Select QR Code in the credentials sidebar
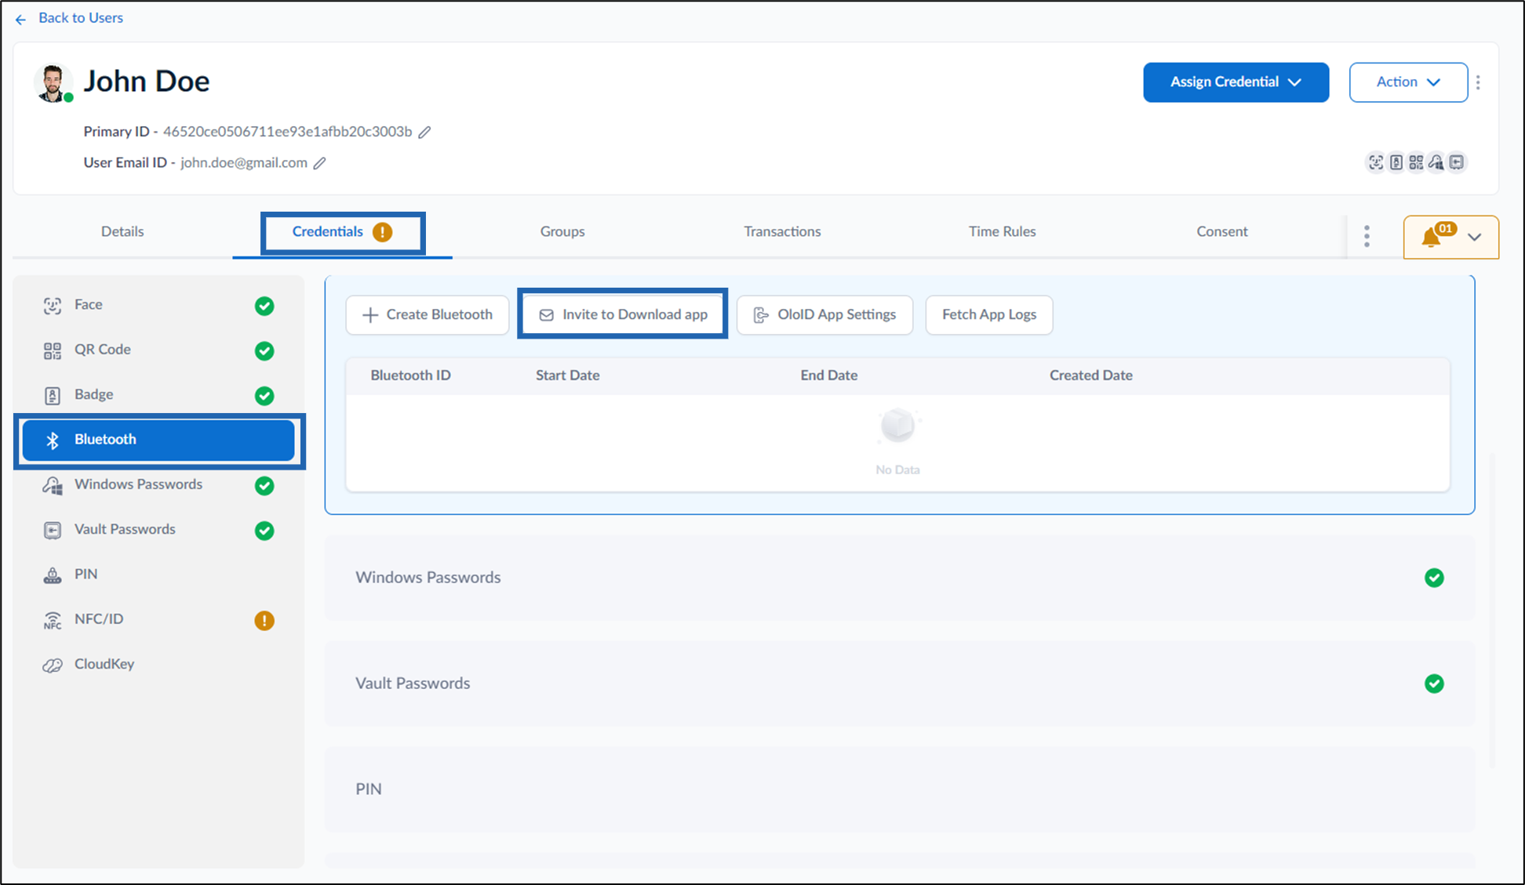The height and width of the screenshot is (885, 1525). [x=158, y=350]
